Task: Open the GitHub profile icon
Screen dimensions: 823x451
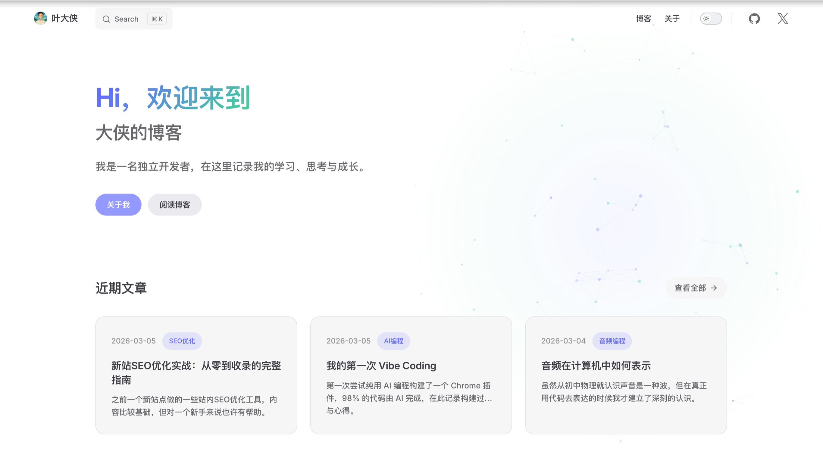Action: (x=754, y=19)
